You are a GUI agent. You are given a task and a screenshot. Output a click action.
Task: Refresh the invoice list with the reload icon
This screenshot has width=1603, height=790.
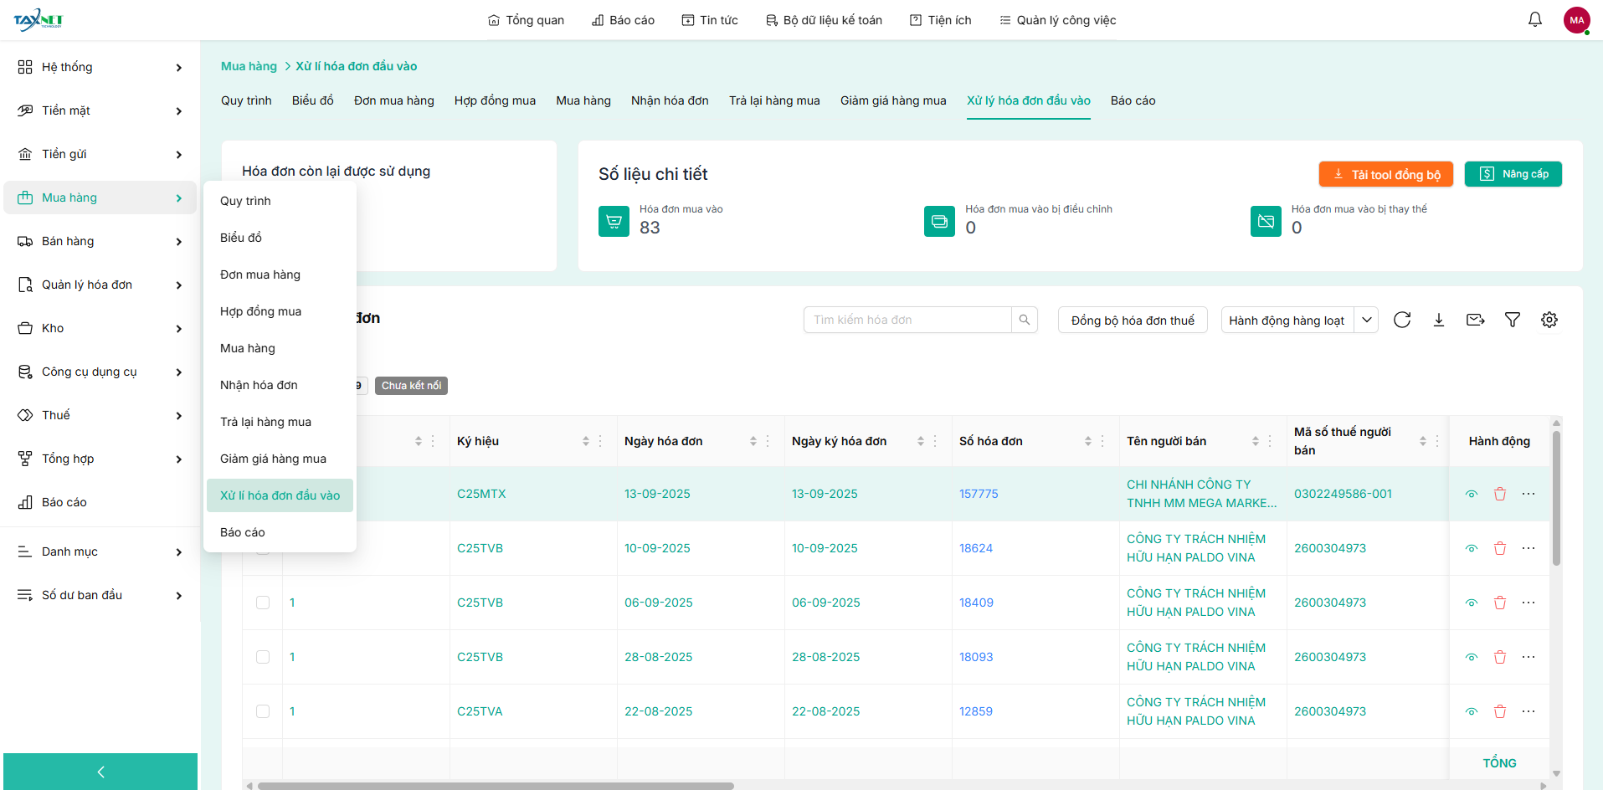pyautogui.click(x=1402, y=320)
